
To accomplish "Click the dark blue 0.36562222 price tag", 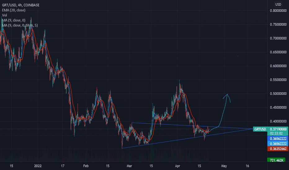I will [278, 139].
